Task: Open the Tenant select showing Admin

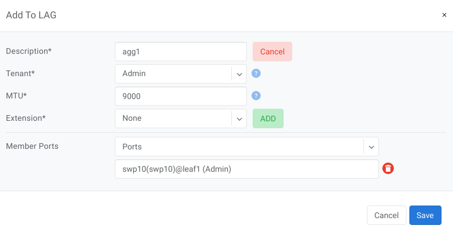Action: click(173, 73)
